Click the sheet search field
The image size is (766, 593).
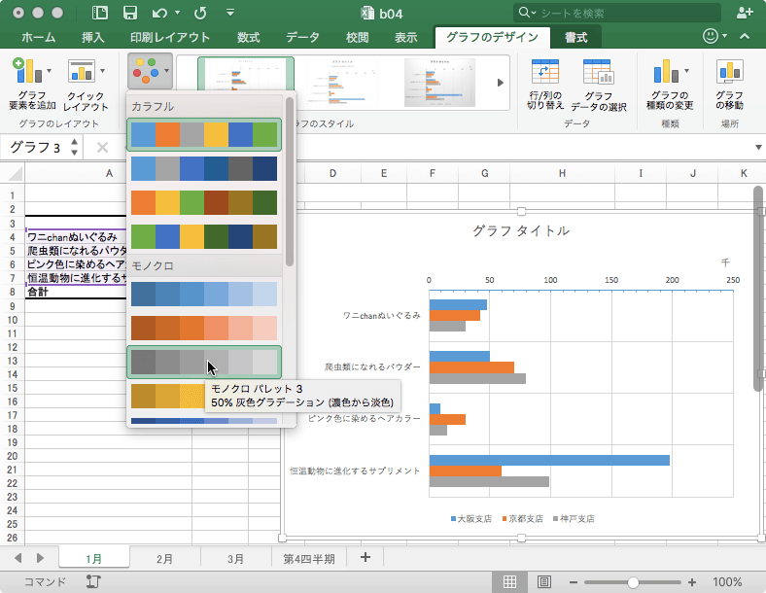tap(617, 13)
